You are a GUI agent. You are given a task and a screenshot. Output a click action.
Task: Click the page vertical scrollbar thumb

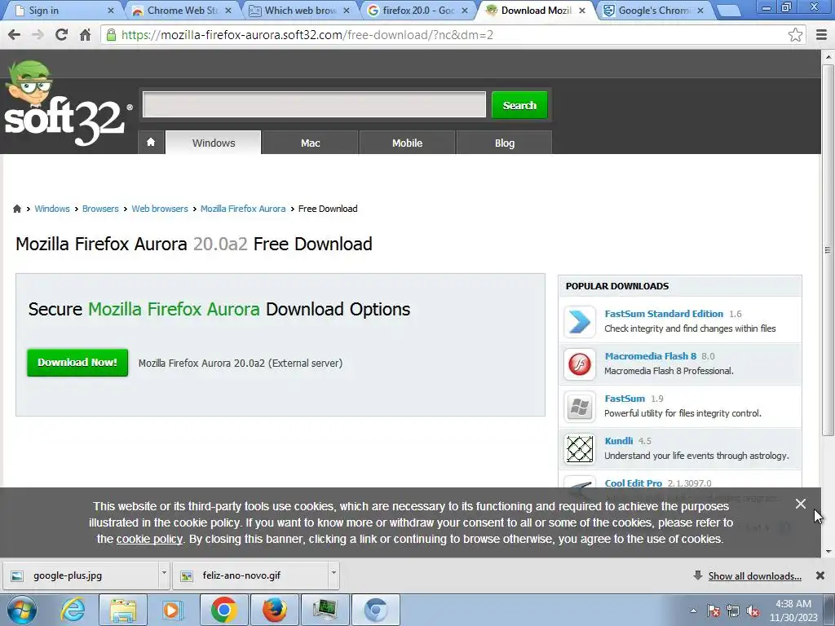[828, 249]
